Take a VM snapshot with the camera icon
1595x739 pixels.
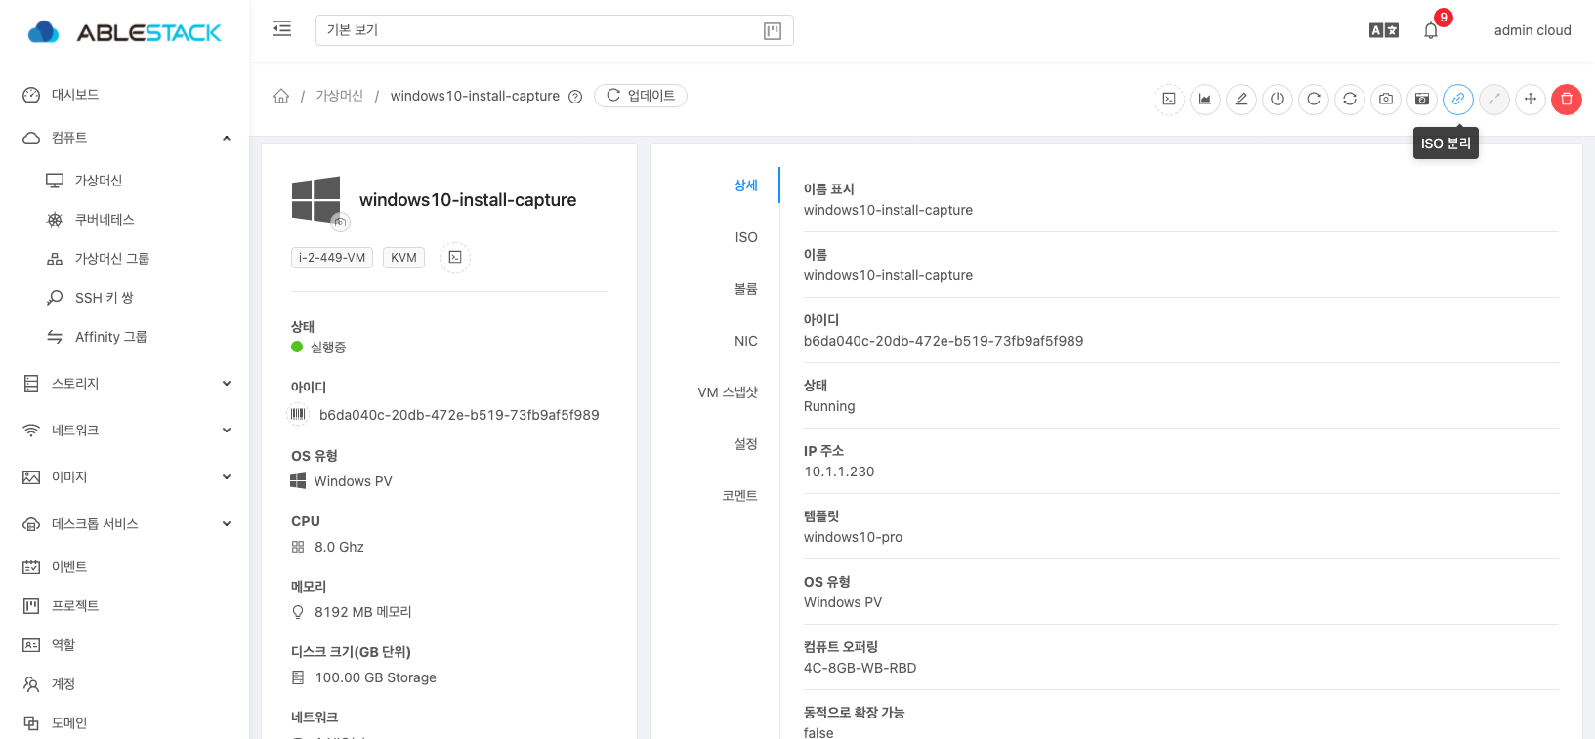click(x=1386, y=99)
